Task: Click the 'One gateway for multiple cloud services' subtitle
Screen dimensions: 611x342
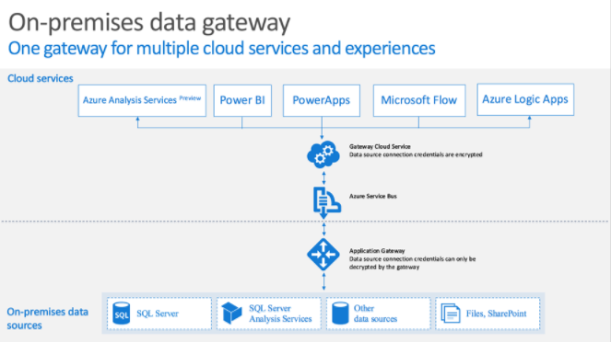Action: tap(222, 49)
